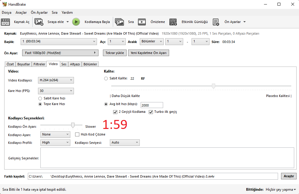Switch to the Özet tab
The width and height of the screenshot is (299, 194).
pos(10,64)
